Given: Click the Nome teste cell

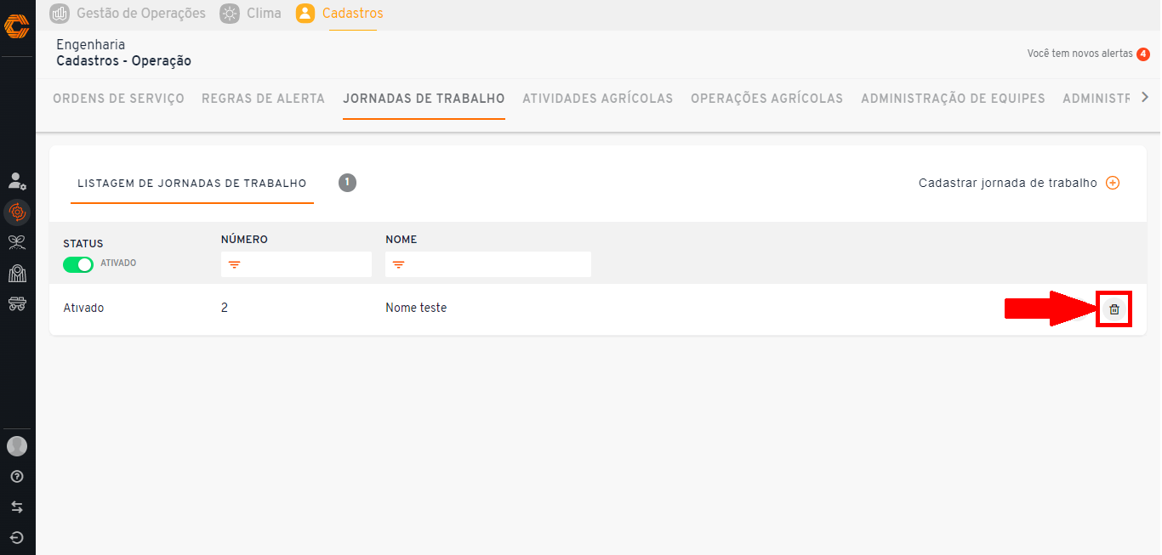Looking at the screenshot, I should 416,308.
